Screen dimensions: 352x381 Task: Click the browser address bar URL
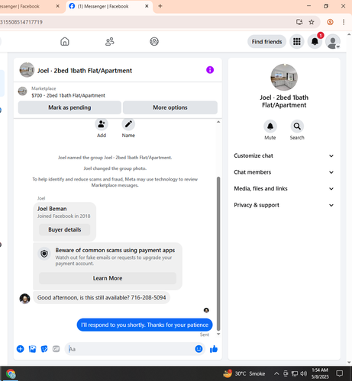coord(21,22)
